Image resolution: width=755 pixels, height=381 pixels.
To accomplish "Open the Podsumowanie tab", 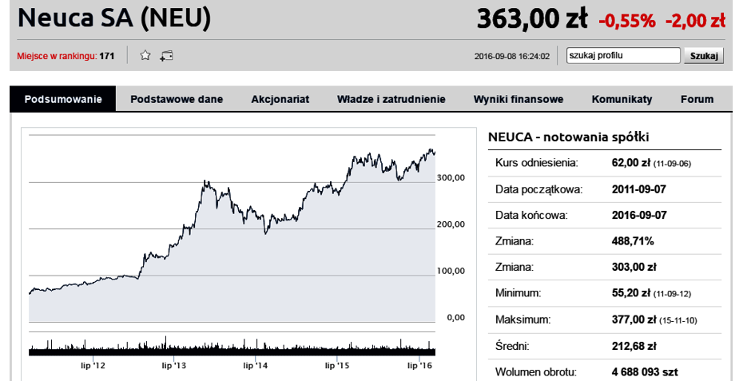I will pos(63,99).
